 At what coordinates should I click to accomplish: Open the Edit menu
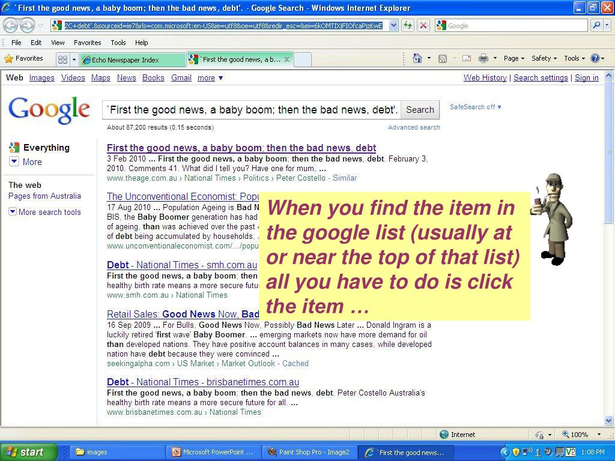[36, 43]
